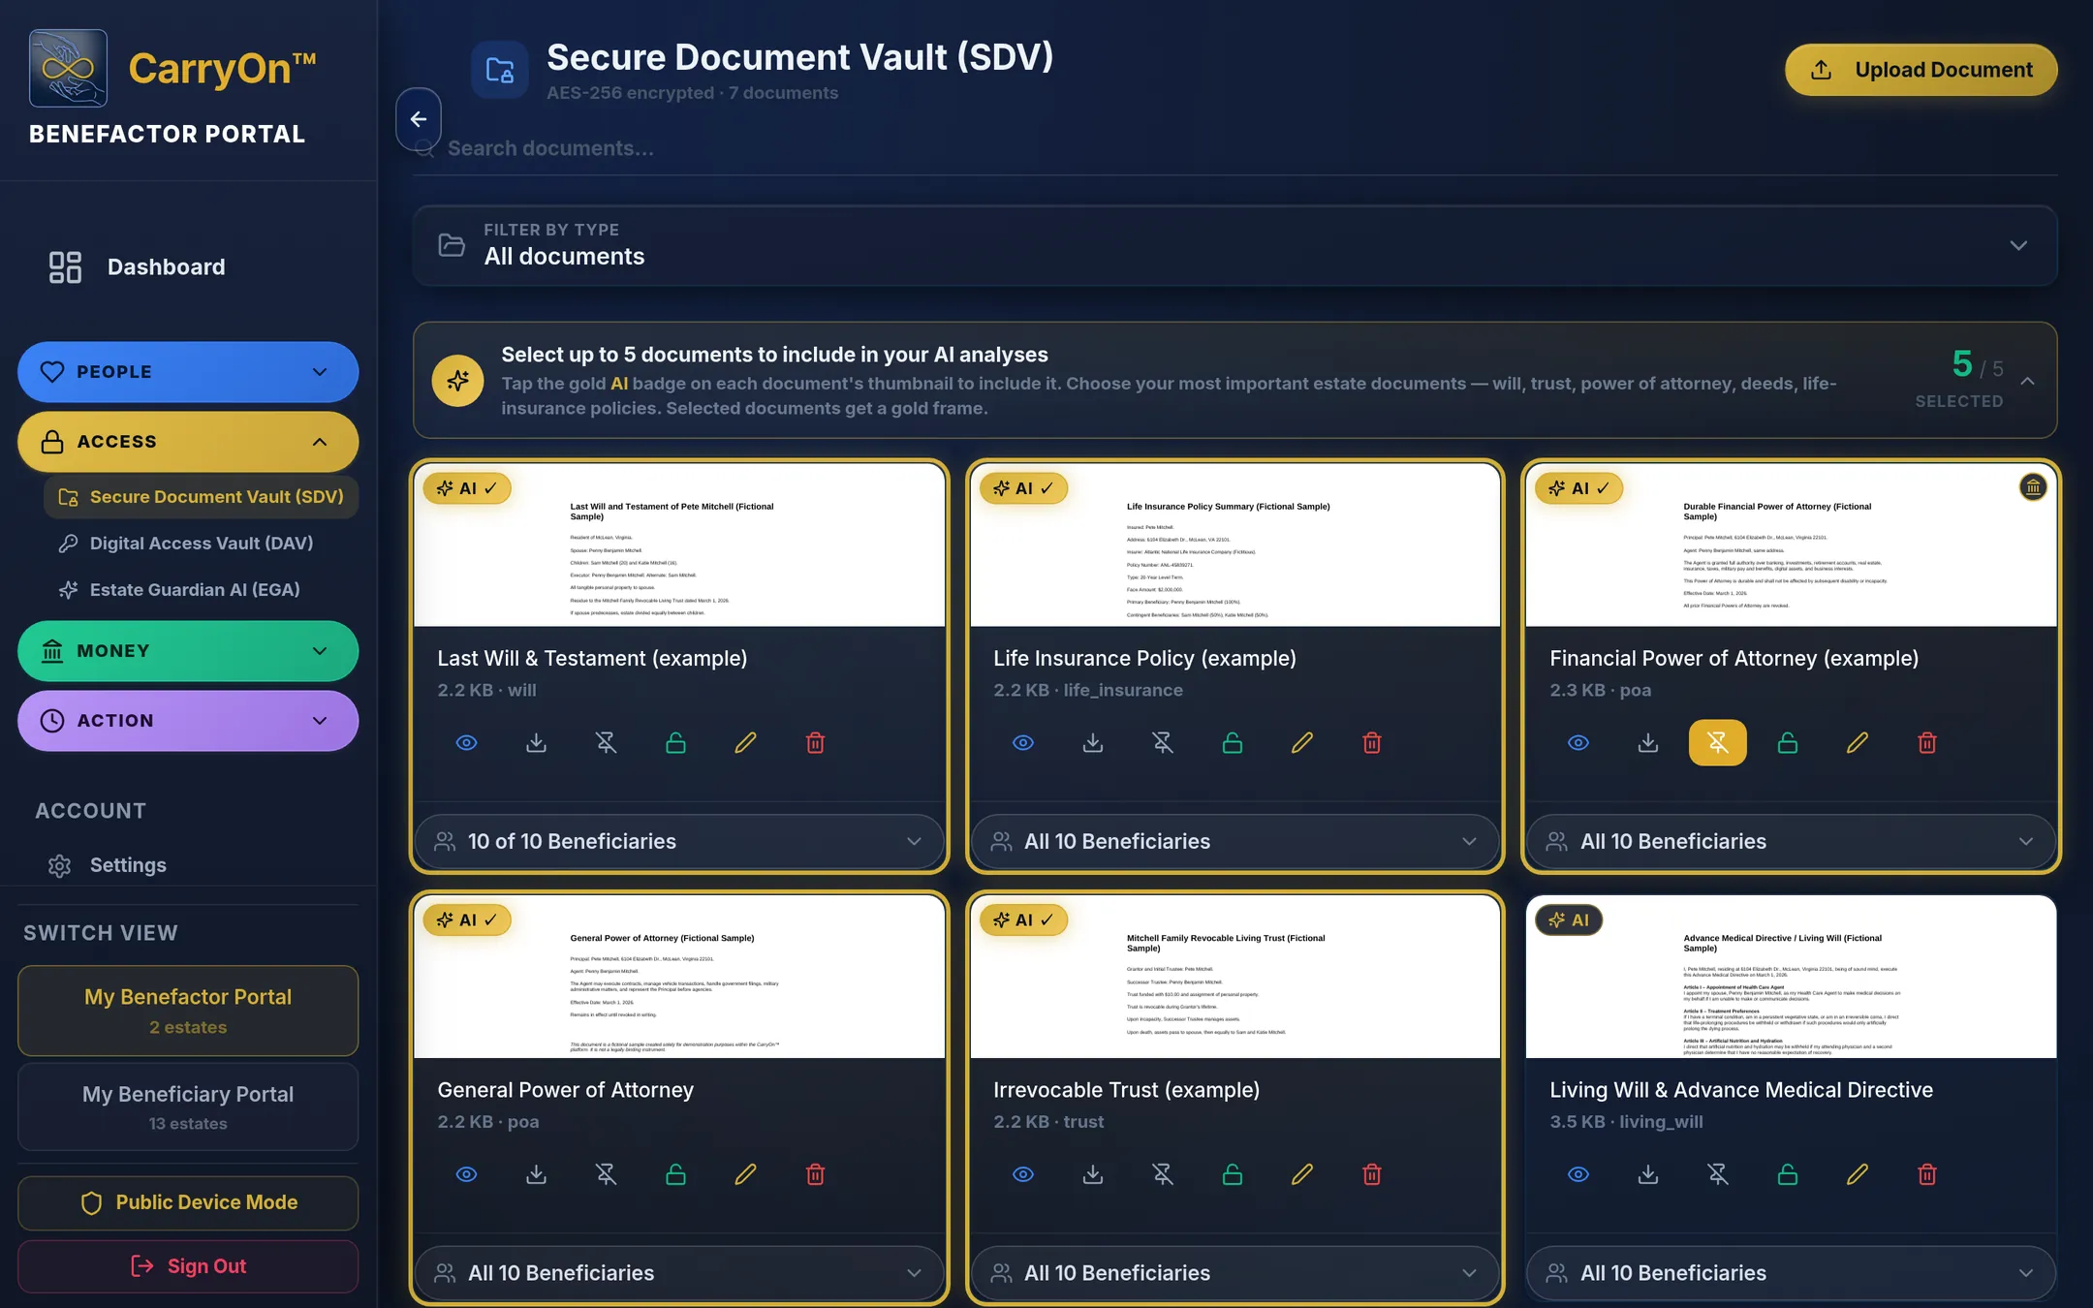This screenshot has width=2093, height=1308.
Task: Delete the Irrevocable Trust document
Action: point(1371,1174)
